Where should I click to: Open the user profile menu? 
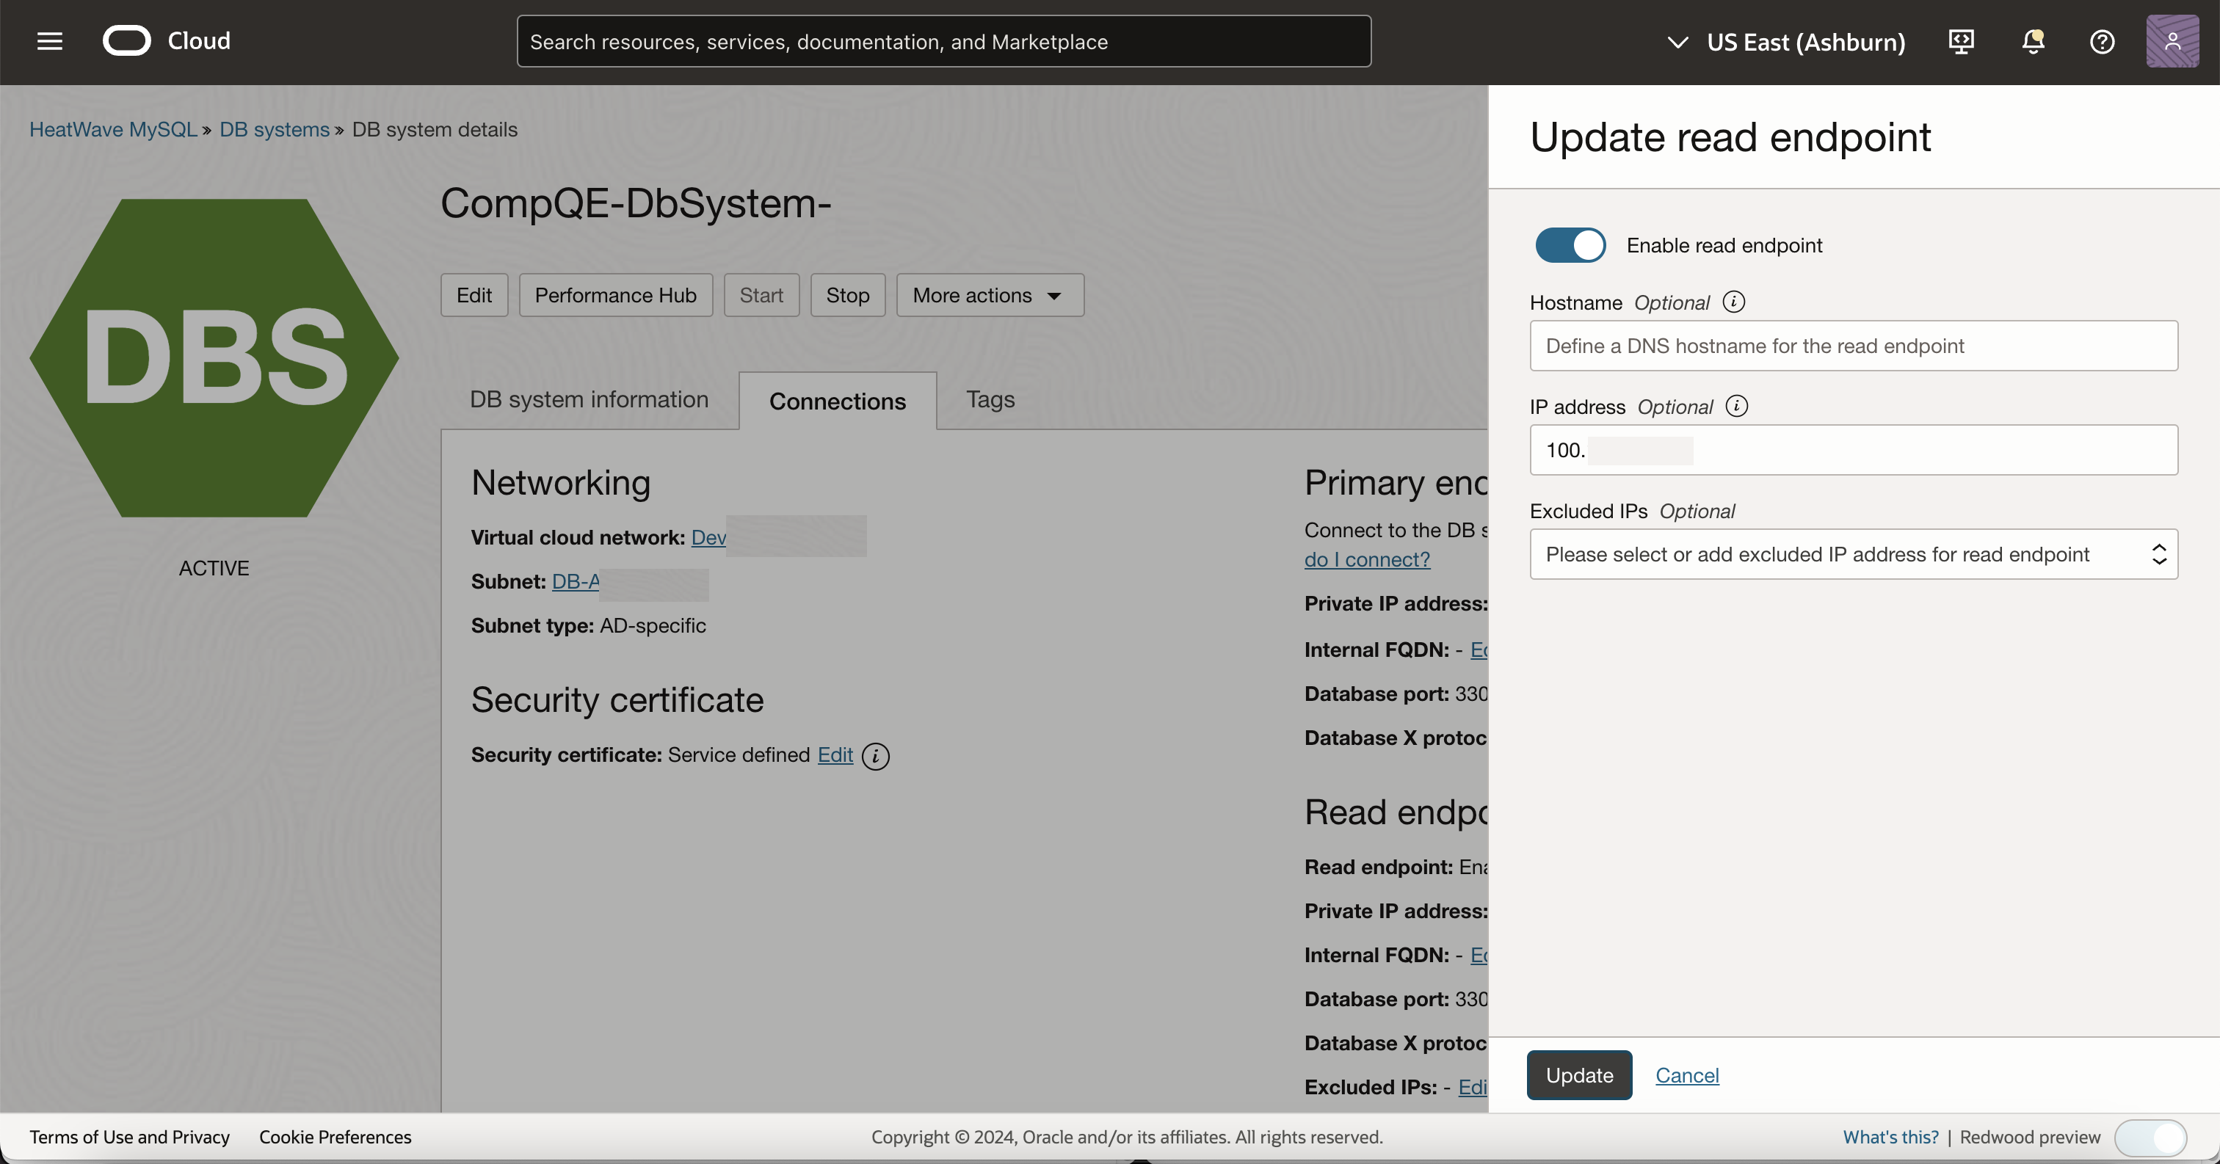[2172, 40]
